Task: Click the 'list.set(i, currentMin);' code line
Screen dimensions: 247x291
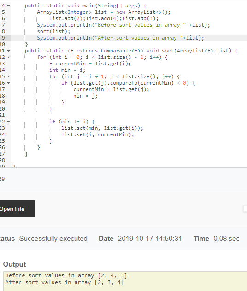Action: (98, 134)
